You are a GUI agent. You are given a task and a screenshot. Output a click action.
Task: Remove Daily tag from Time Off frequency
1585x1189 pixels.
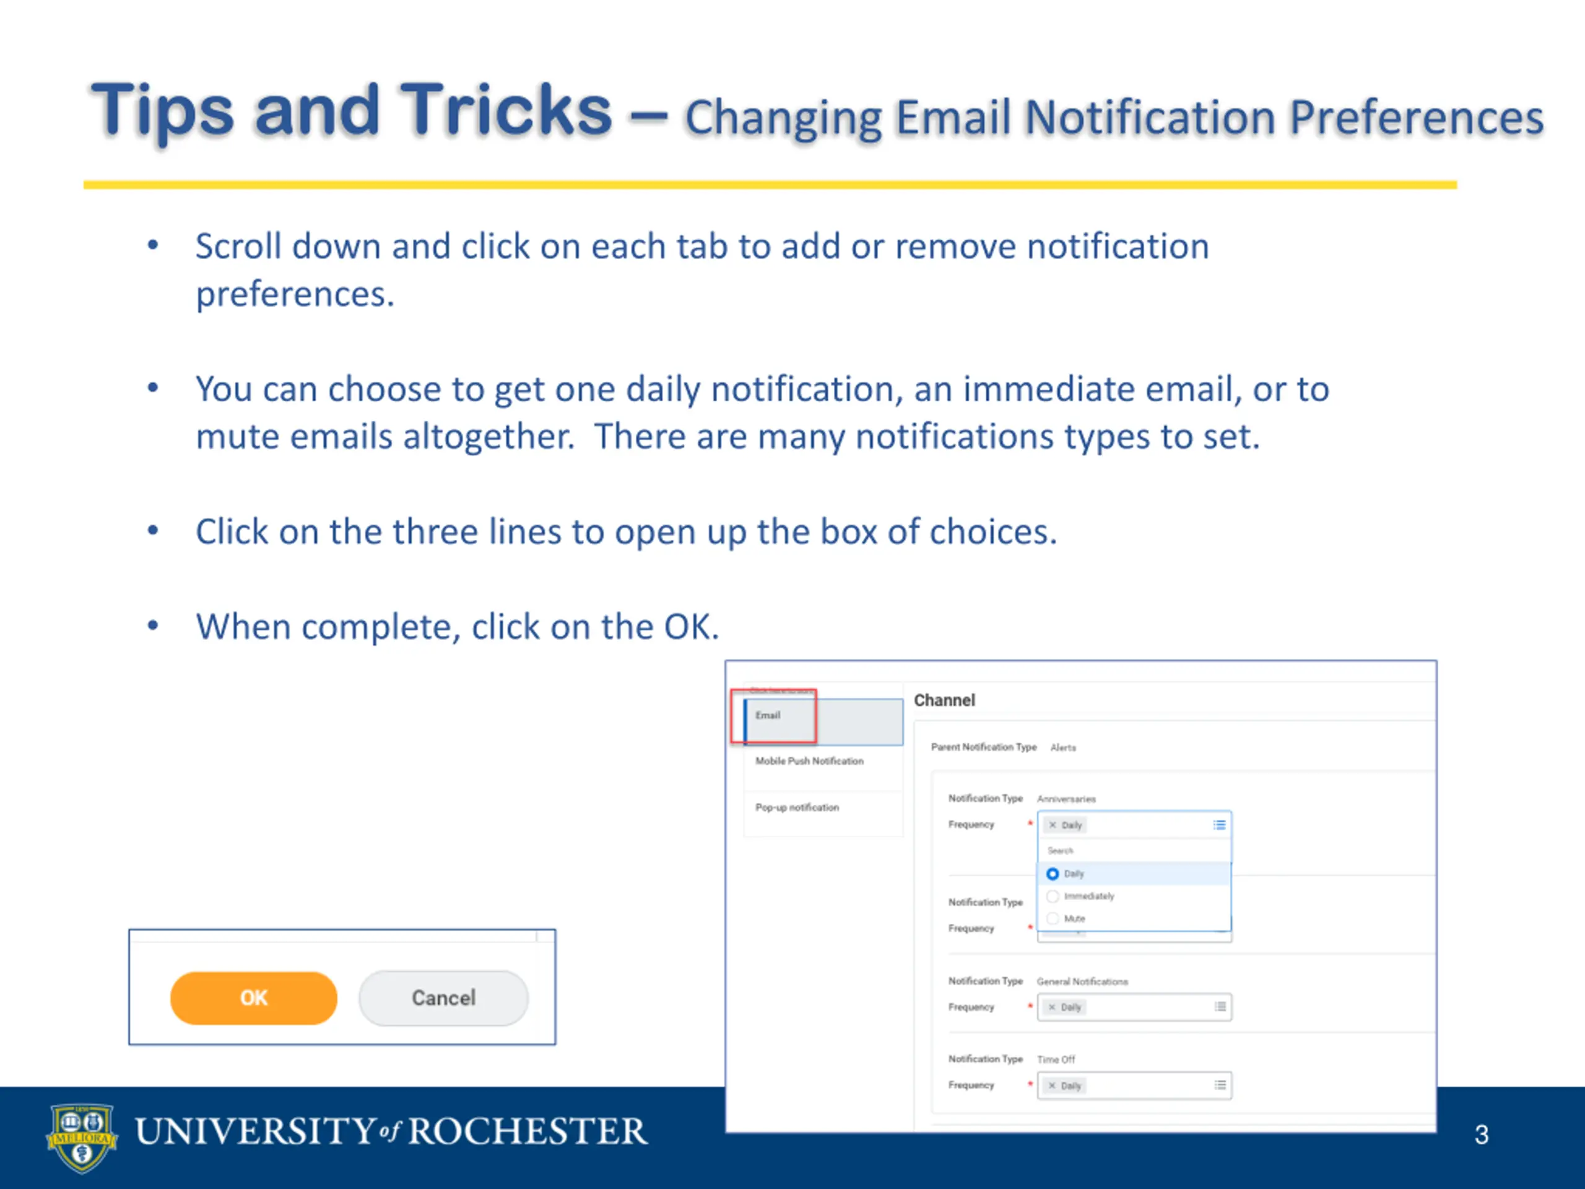[1052, 1086]
